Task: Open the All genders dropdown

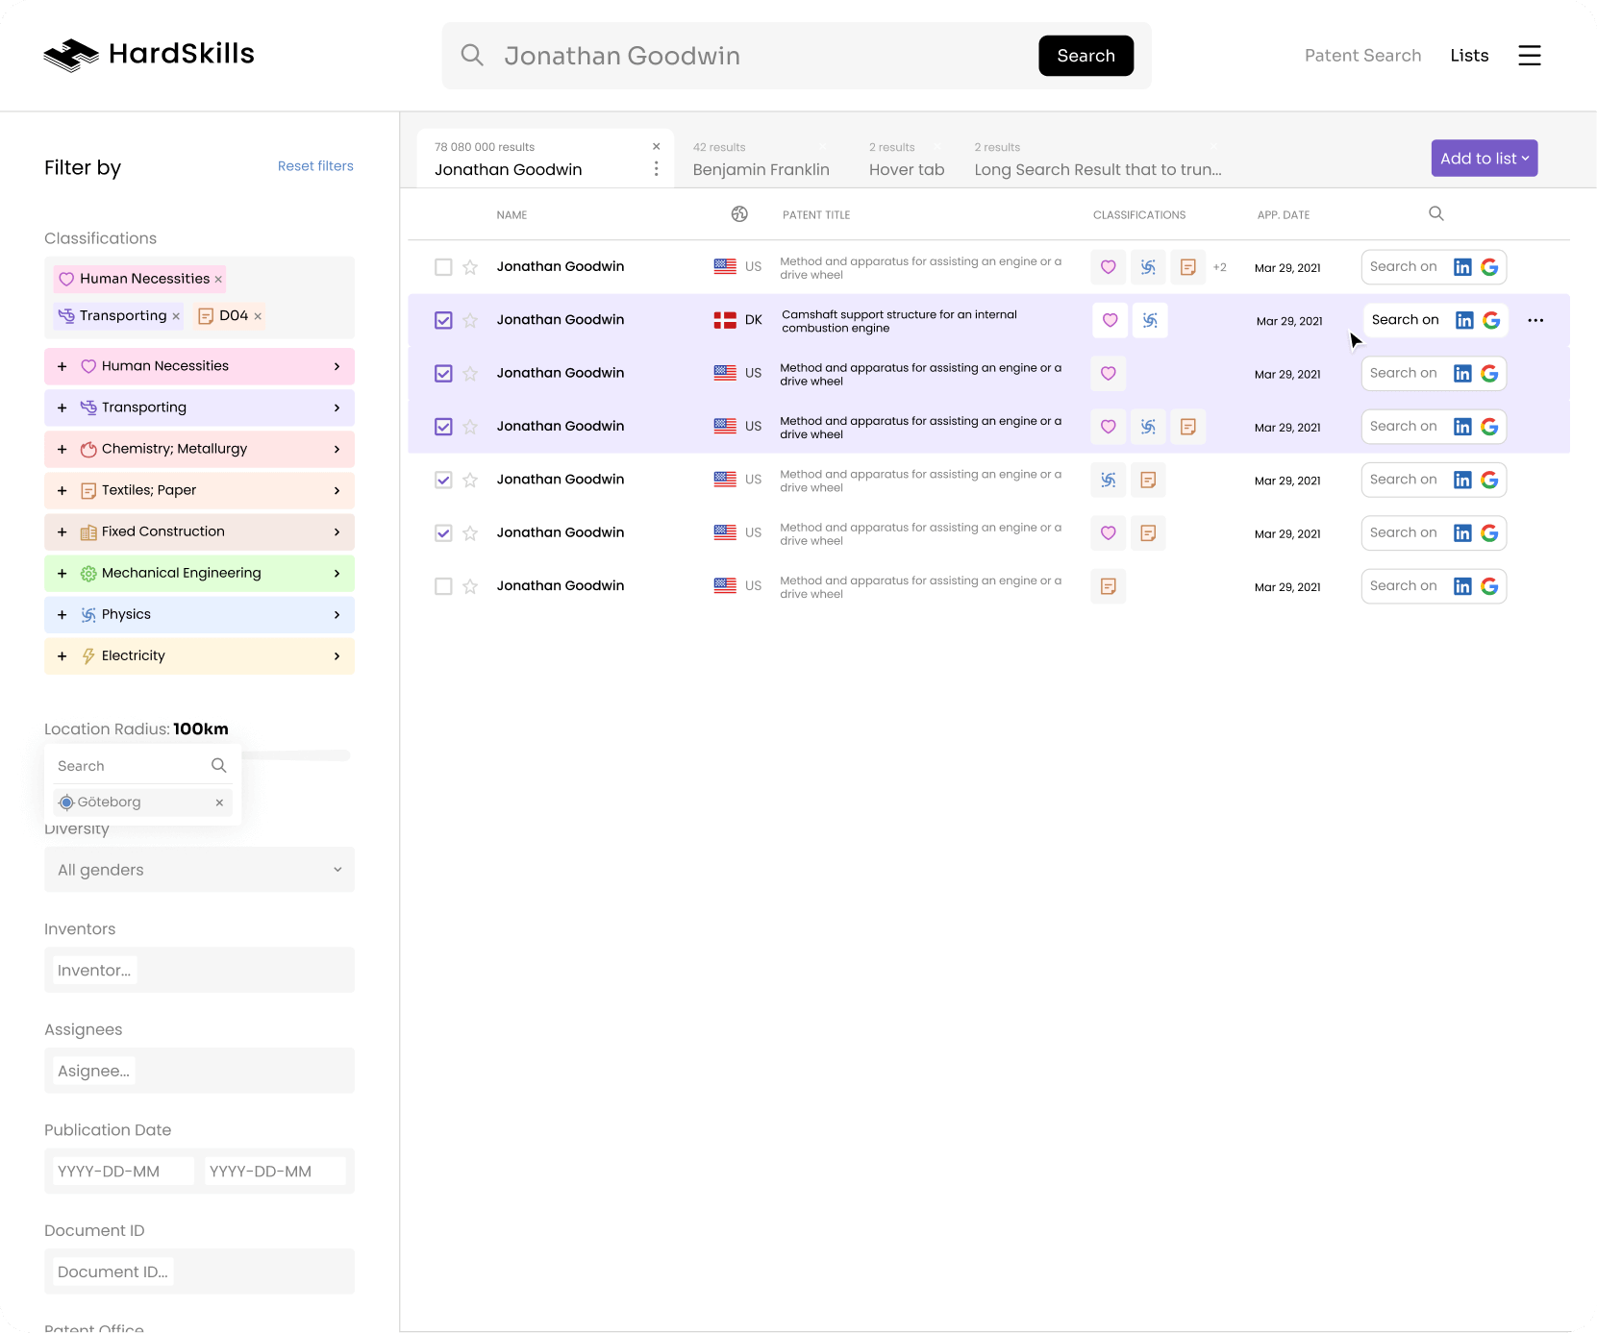Action: [x=199, y=870]
